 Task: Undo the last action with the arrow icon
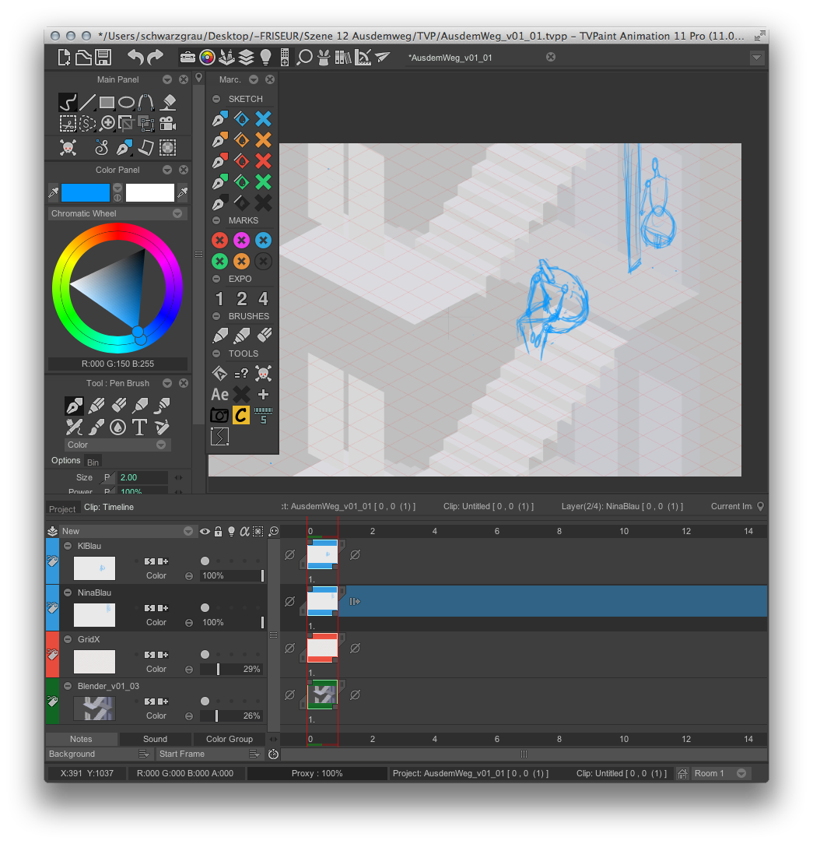click(x=135, y=57)
